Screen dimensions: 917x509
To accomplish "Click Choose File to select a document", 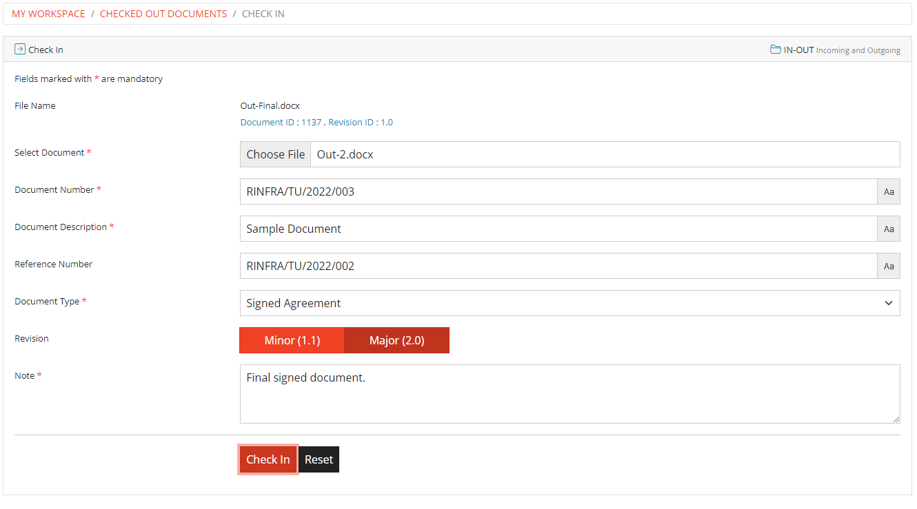I will [275, 154].
